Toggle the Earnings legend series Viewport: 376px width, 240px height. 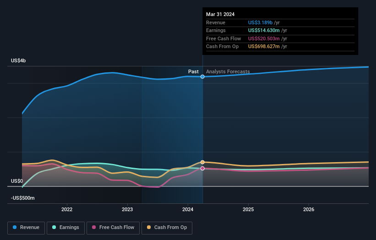coord(65,228)
